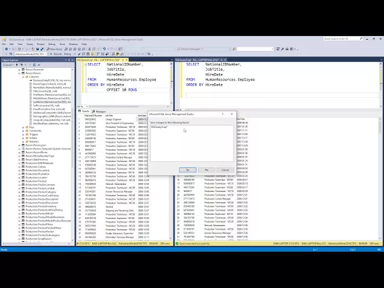Click No in the save changes dialog
This screenshot has width=384, height=288.
(206, 170)
